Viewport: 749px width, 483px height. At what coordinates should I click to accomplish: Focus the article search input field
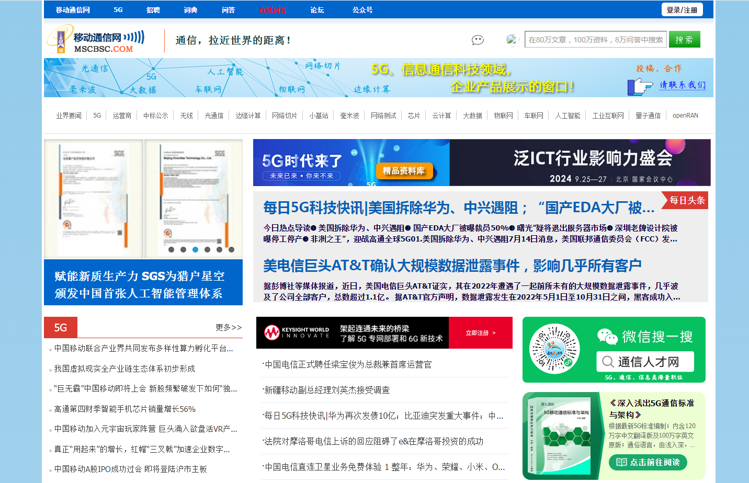[596, 40]
